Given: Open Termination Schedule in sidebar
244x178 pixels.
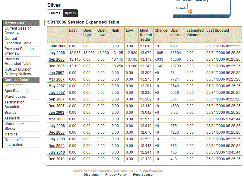Looking at the screenshot, I should 14,104.
